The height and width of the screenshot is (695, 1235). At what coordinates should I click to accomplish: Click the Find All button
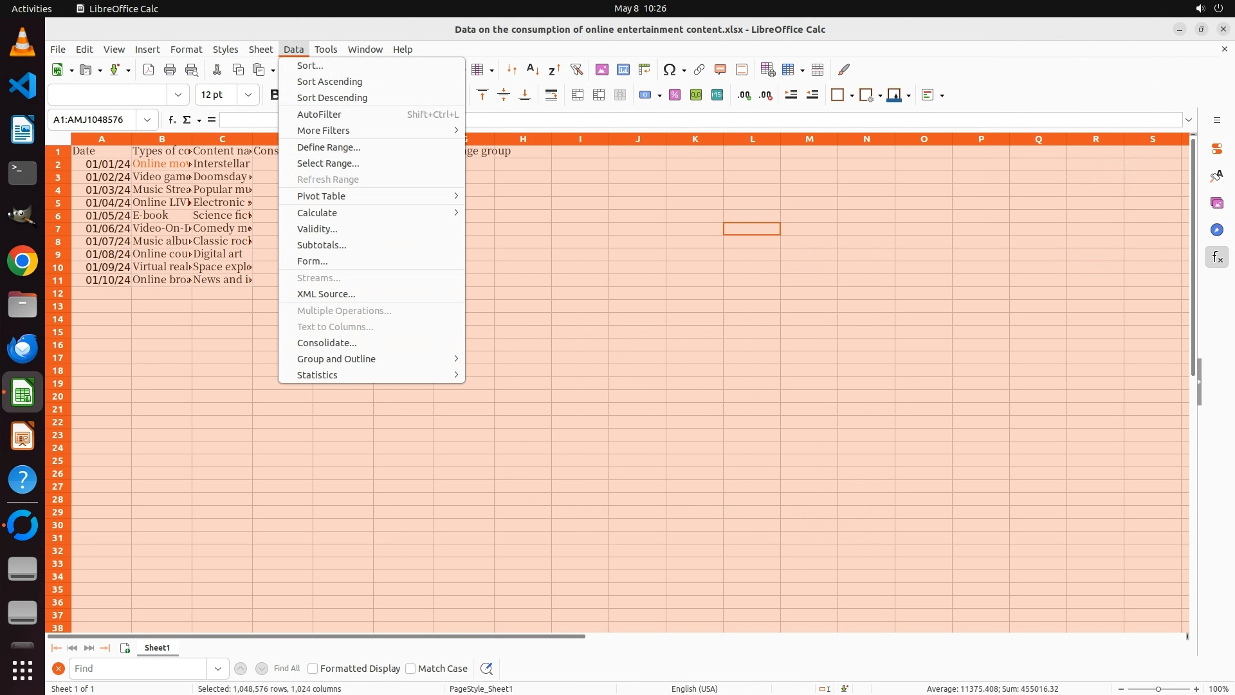point(286,669)
